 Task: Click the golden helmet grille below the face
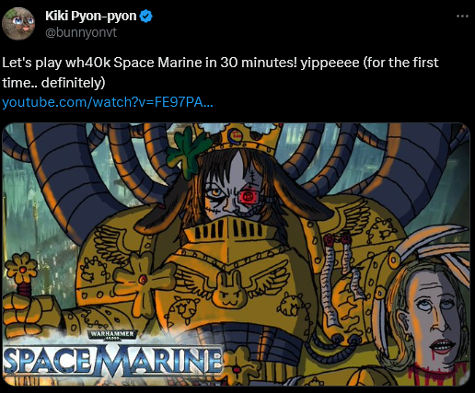pyautogui.click(x=227, y=230)
